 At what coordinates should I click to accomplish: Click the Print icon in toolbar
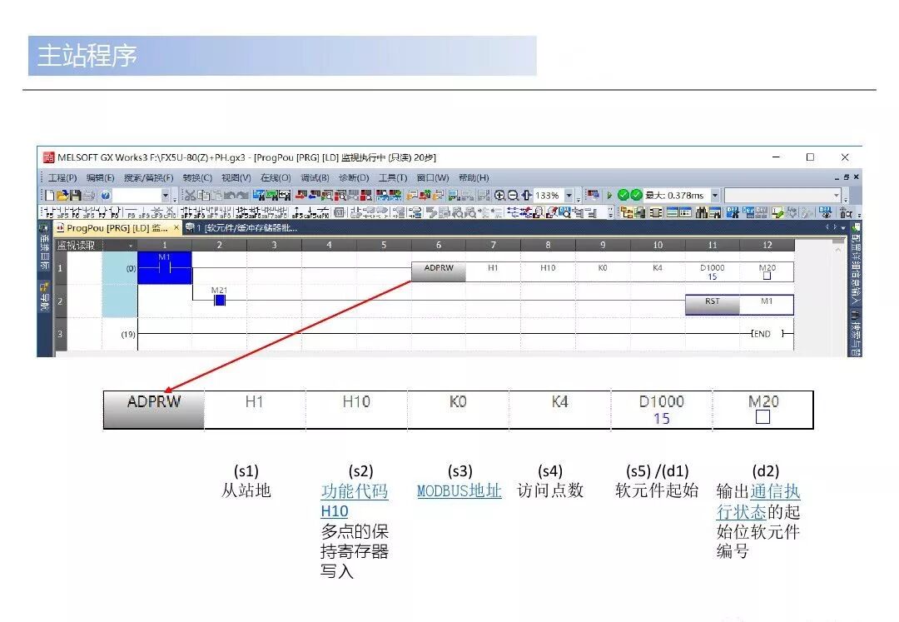pos(89,196)
